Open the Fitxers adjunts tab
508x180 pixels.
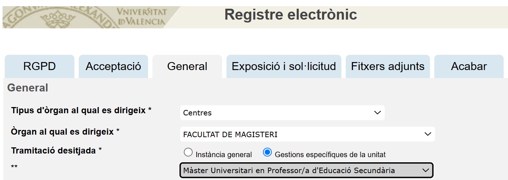(x=388, y=66)
